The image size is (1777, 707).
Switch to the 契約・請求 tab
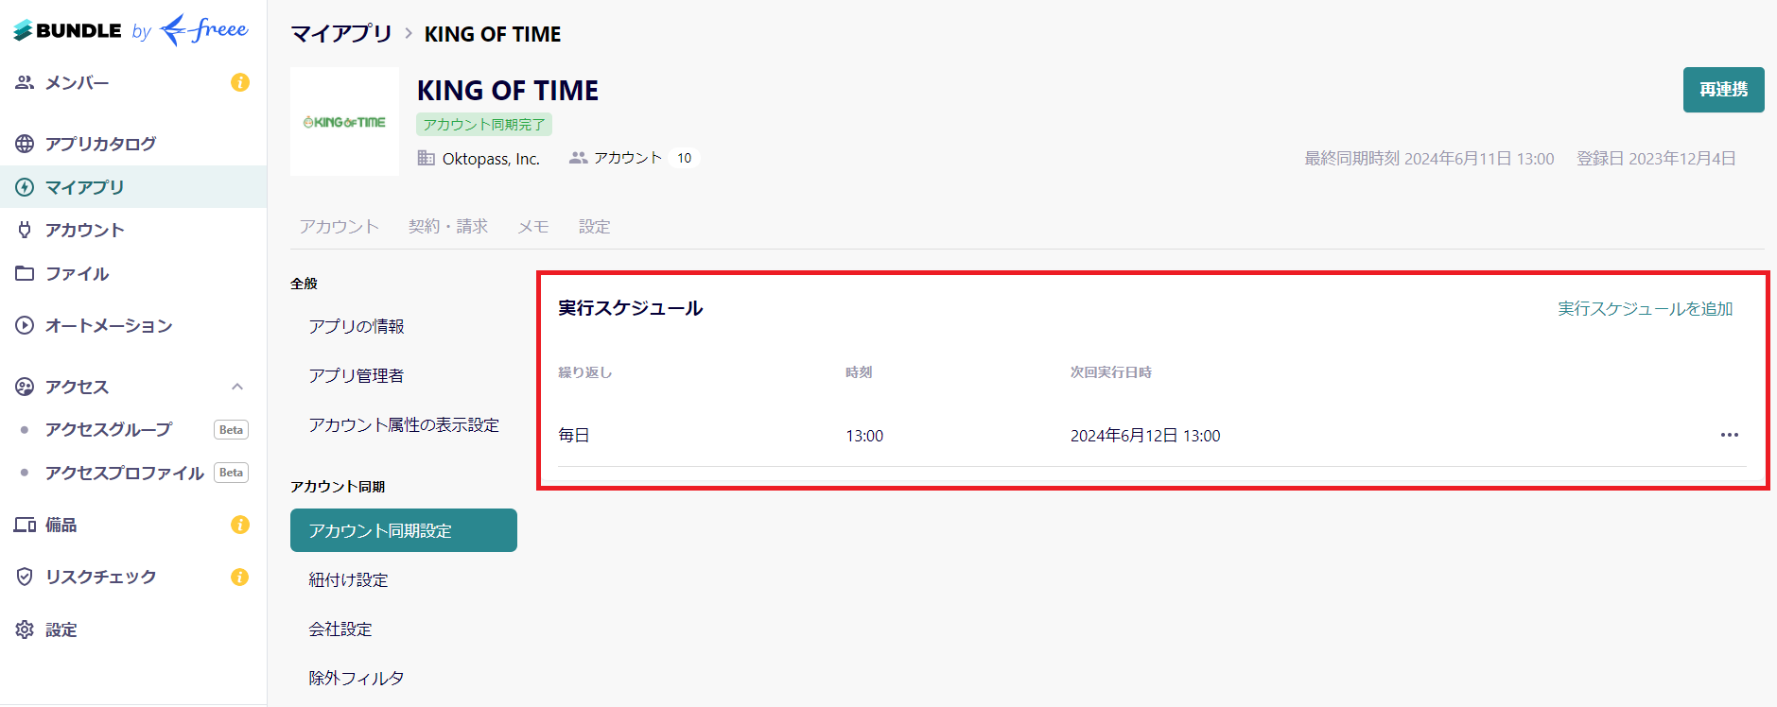[x=448, y=227]
